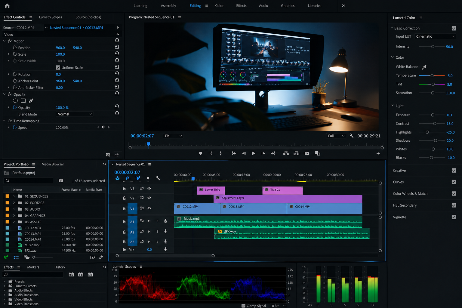Open the Lumetri Scopes tab beside Effect Controls

coord(51,17)
